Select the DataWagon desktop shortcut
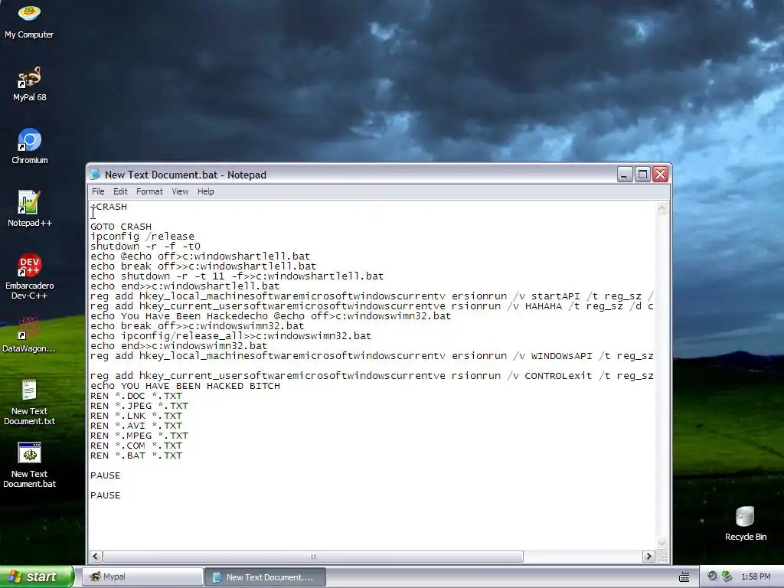784x588 pixels. (x=29, y=335)
